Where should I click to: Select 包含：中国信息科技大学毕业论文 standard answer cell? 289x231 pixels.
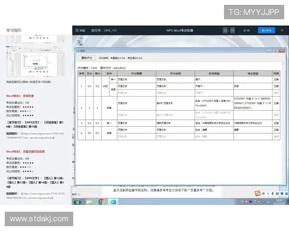coord(214,123)
